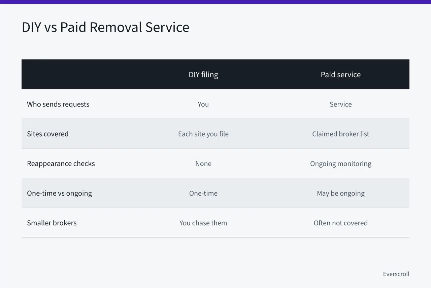Image resolution: width=431 pixels, height=288 pixels.
Task: Click the You cell
Action: click(203, 104)
